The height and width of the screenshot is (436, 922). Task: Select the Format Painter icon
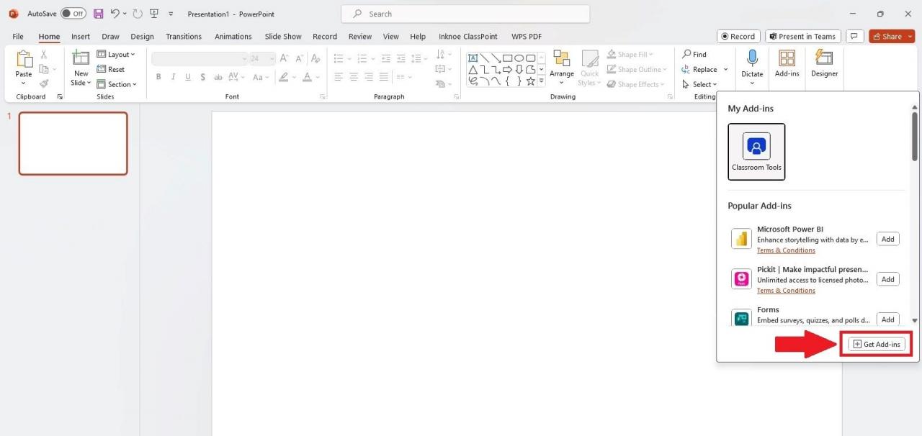pos(43,83)
